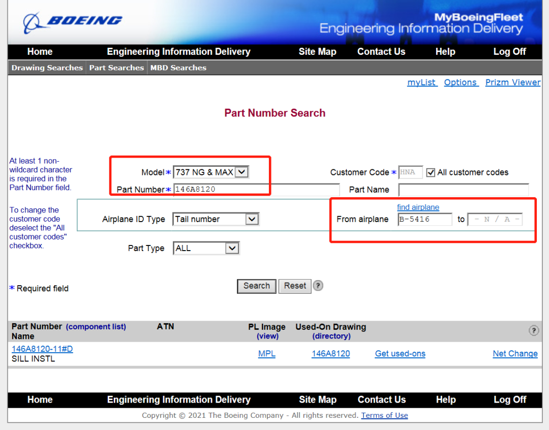
Task: Open the Net Change link
Action: [515, 354]
